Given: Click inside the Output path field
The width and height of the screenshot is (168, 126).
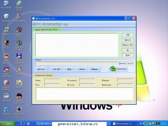Looking at the screenshot, I should pyautogui.click(x=77, y=63).
